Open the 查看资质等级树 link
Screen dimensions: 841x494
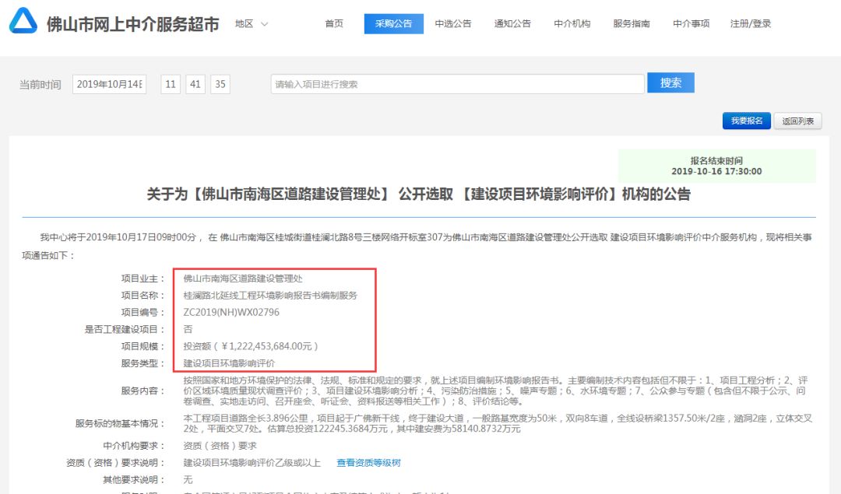368,462
